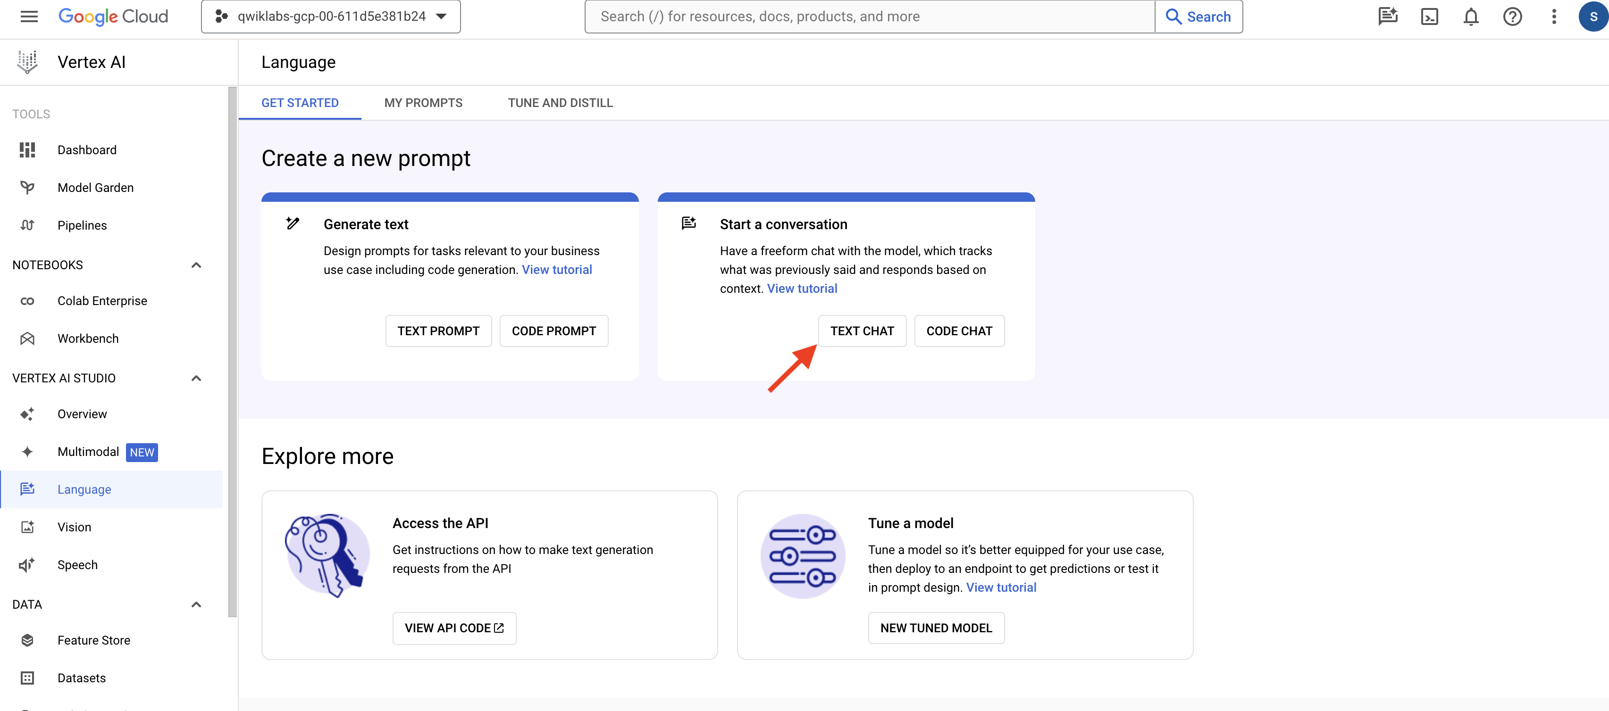Image resolution: width=1609 pixels, height=711 pixels.
Task: Click the Model Garden icon
Action: (28, 187)
